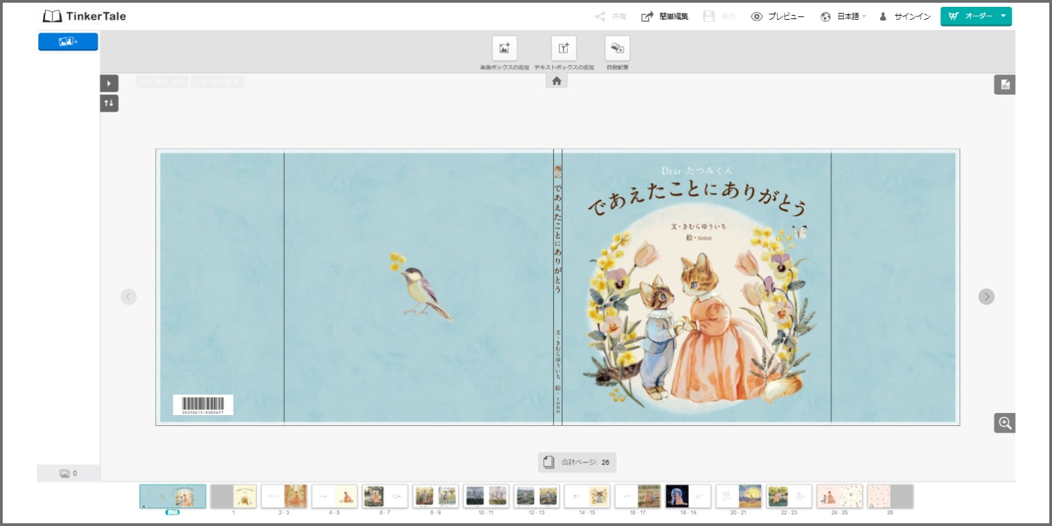Select the pages 16 - 17 thumbnail
Image resolution: width=1052 pixels, height=526 pixels.
pos(638,497)
